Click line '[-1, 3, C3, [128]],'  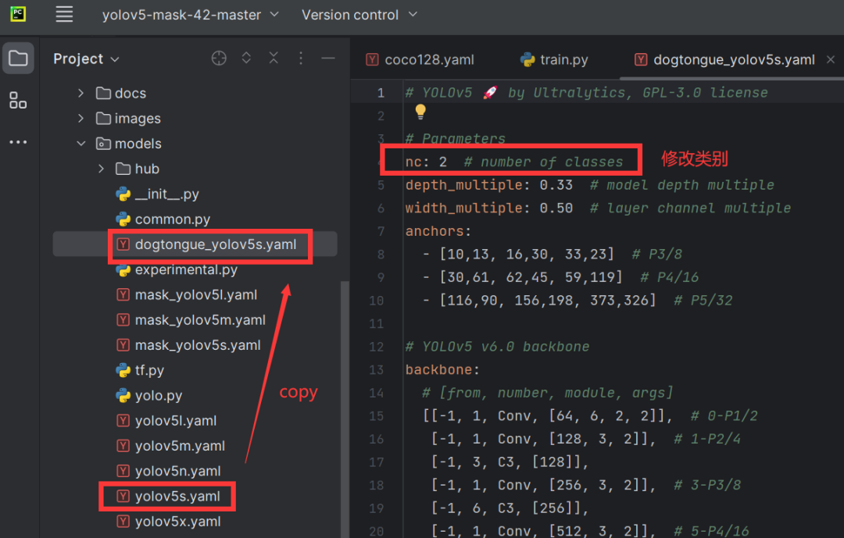click(510, 462)
